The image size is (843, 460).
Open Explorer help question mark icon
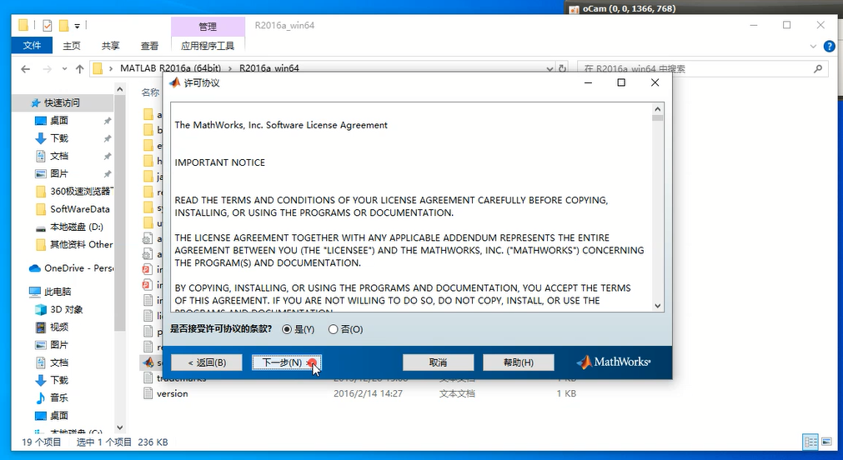point(830,47)
